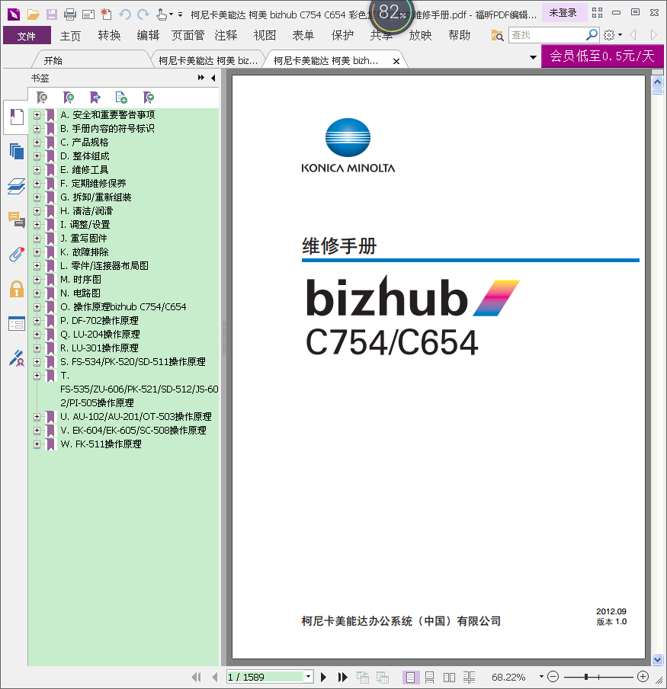
Task: Expand the bookmarks panel with double arrow
Action: pyautogui.click(x=200, y=78)
